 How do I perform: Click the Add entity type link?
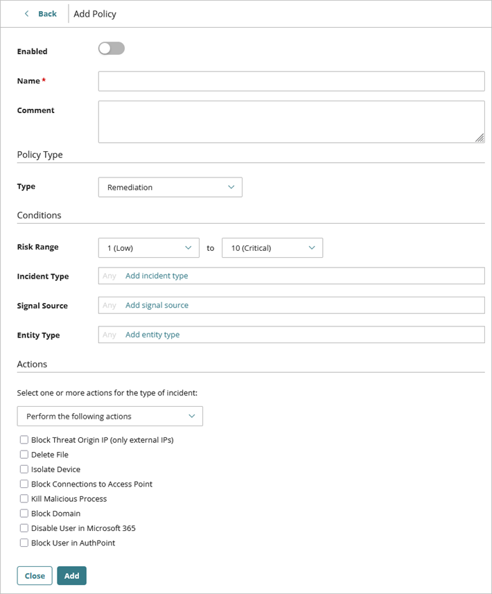coord(152,334)
